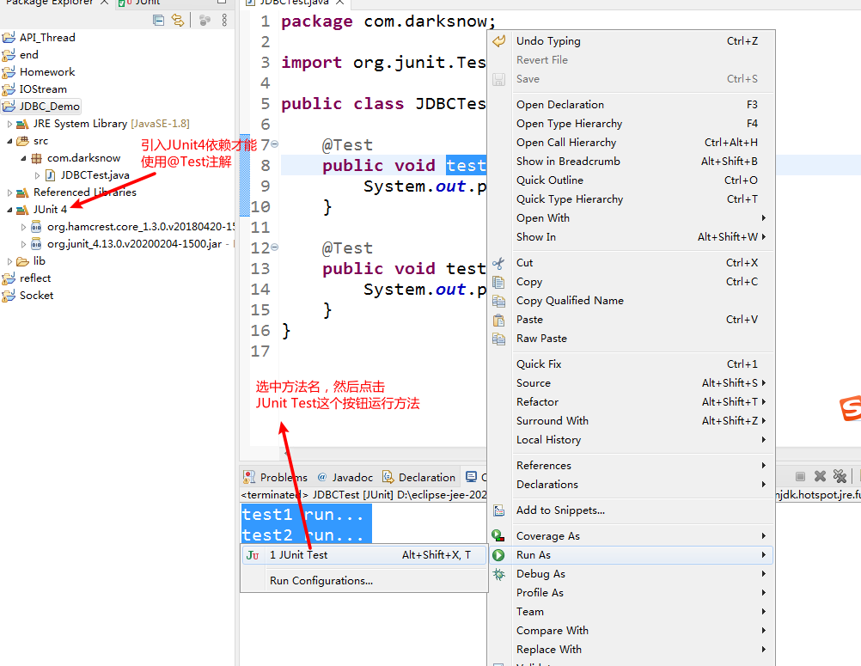Screen dimensions: 861x666
Task: Open the Refactor submenu
Action: (631, 402)
